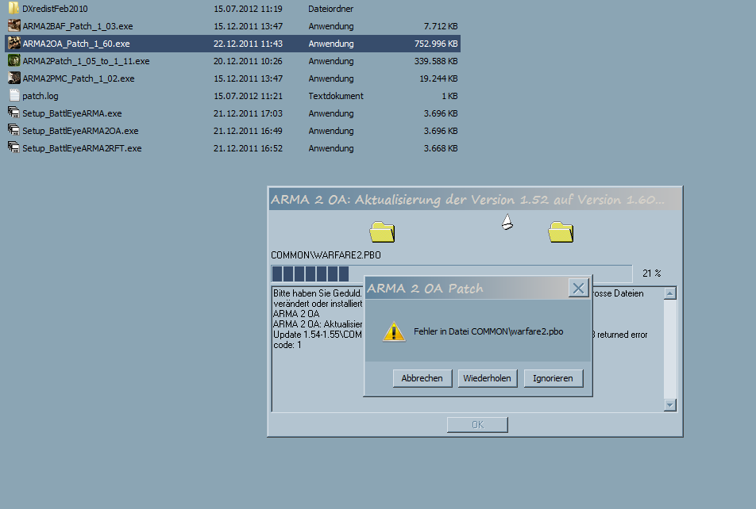Click the Setup_BattlEyeARMA.exe installer icon
Viewport: 756px width, 509px height.
click(x=14, y=113)
